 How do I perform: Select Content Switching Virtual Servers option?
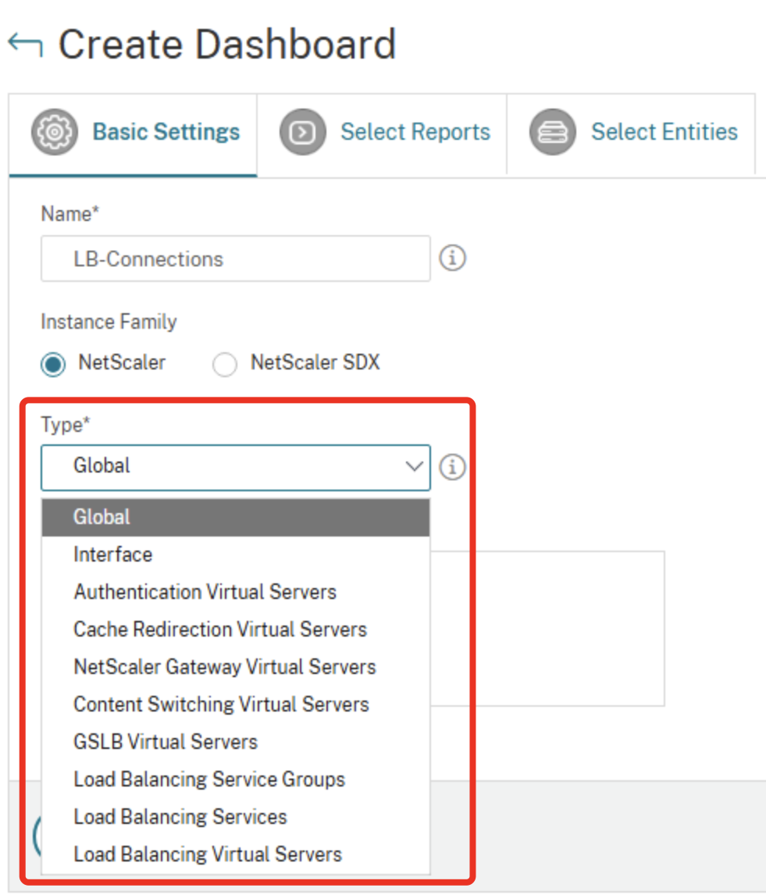pos(221,704)
